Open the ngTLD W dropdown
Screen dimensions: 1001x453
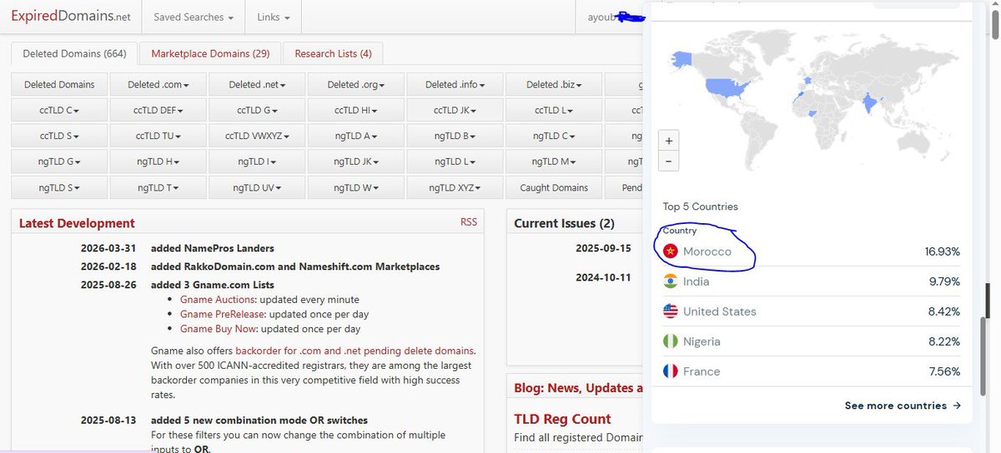[356, 187]
